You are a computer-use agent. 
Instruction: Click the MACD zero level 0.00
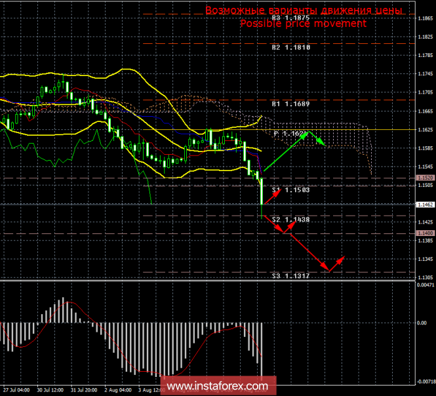click(422, 323)
